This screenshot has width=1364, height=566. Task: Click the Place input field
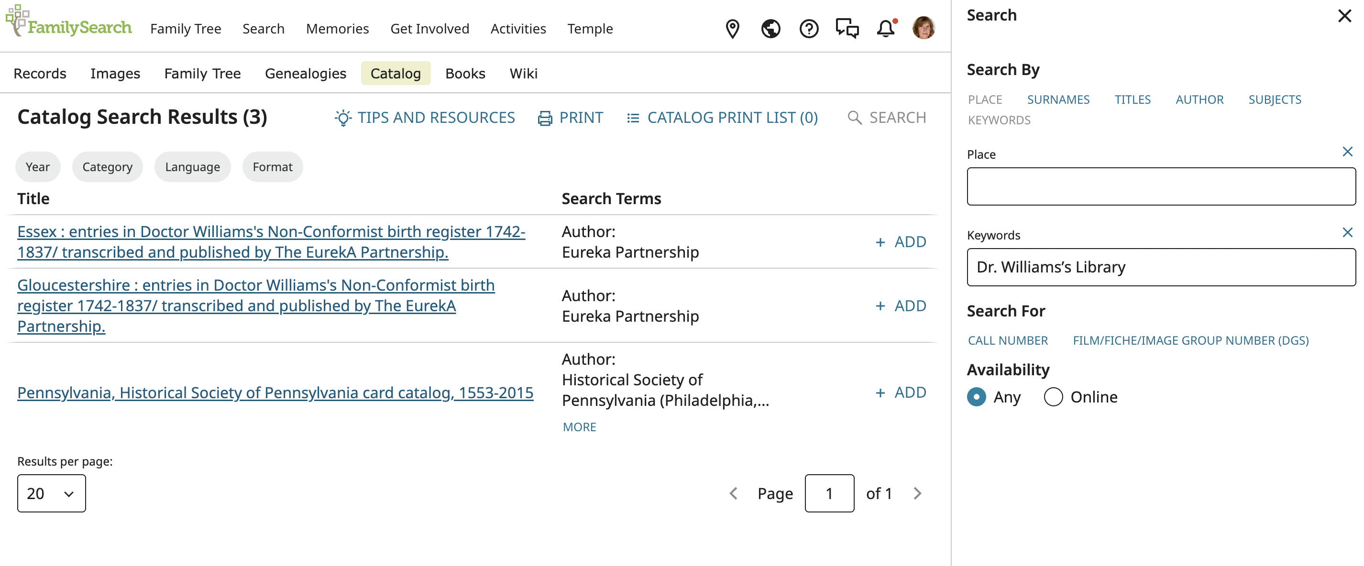click(x=1161, y=186)
